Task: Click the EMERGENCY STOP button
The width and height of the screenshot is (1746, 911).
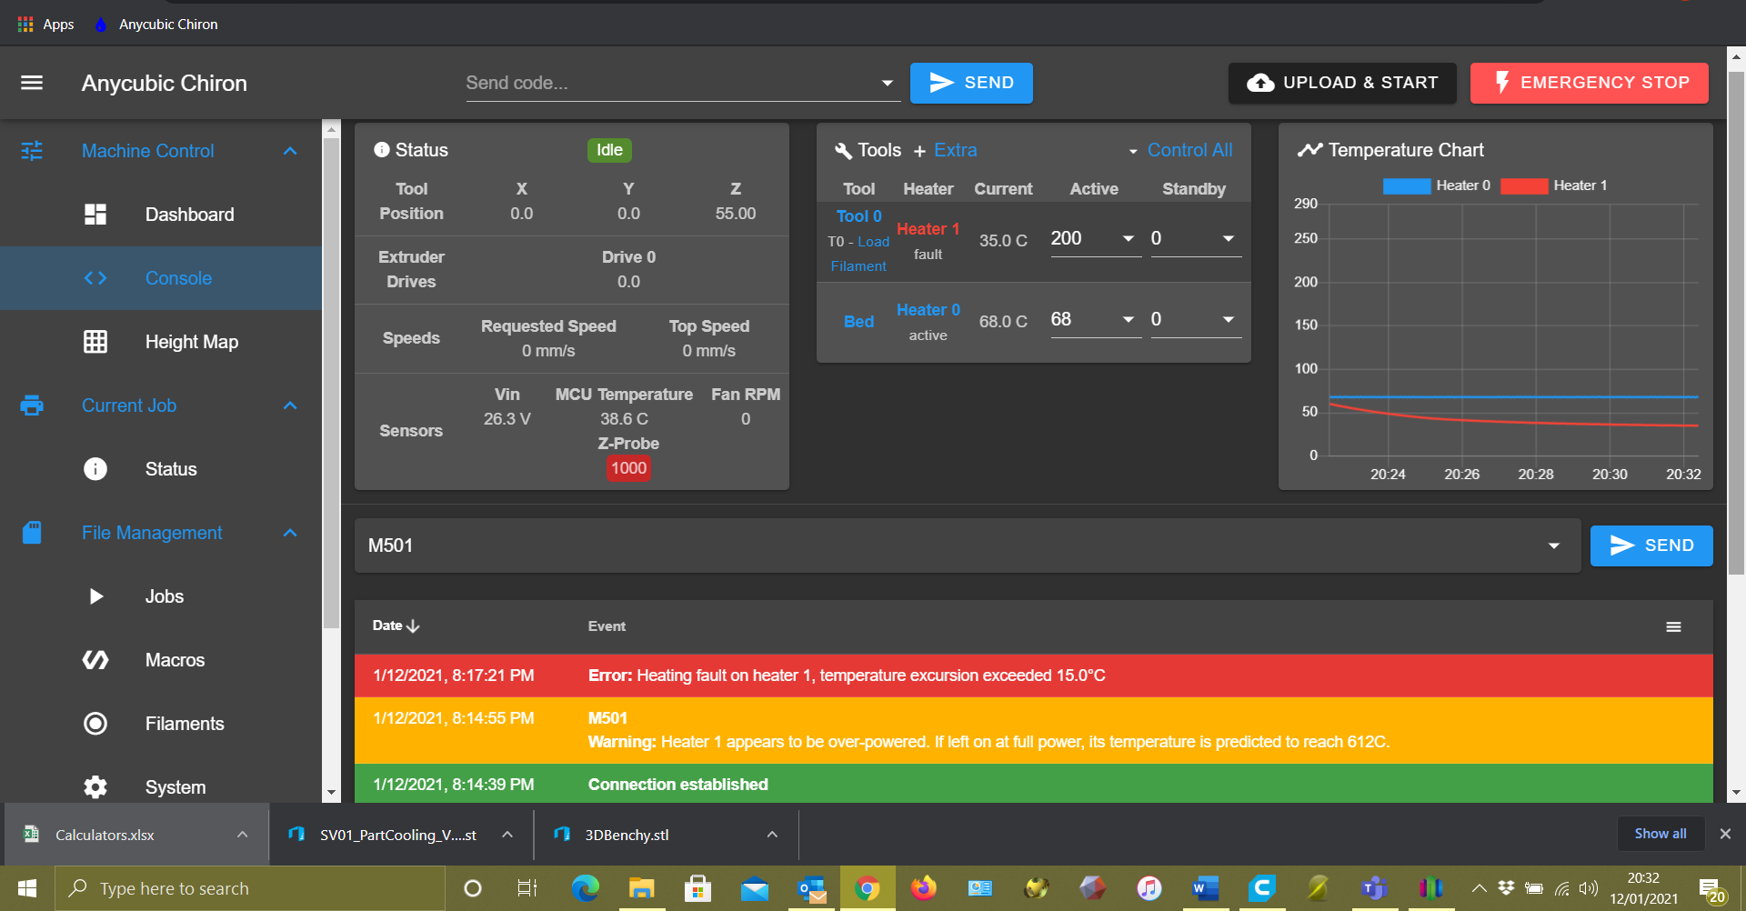Action: click(x=1589, y=83)
